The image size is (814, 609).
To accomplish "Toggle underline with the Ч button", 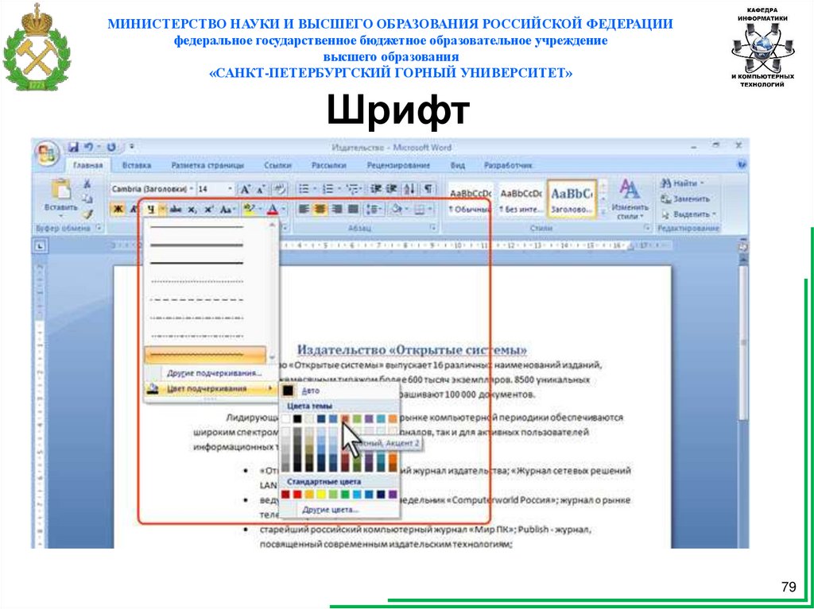I will tap(150, 209).
